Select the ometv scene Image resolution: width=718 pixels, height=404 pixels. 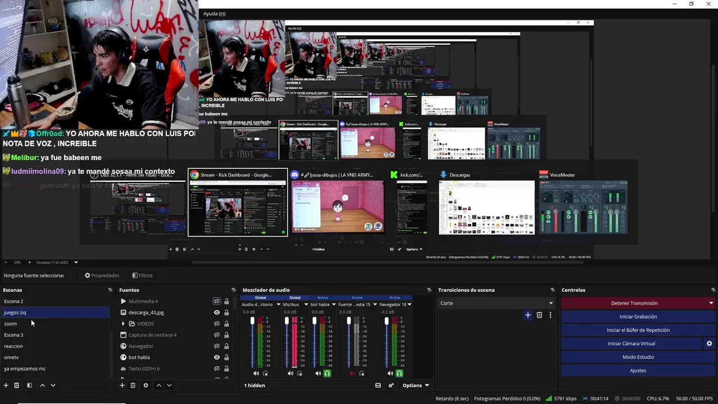(x=56, y=357)
